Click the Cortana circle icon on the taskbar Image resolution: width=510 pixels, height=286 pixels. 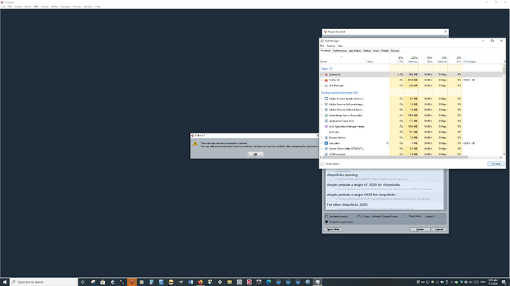point(83,282)
